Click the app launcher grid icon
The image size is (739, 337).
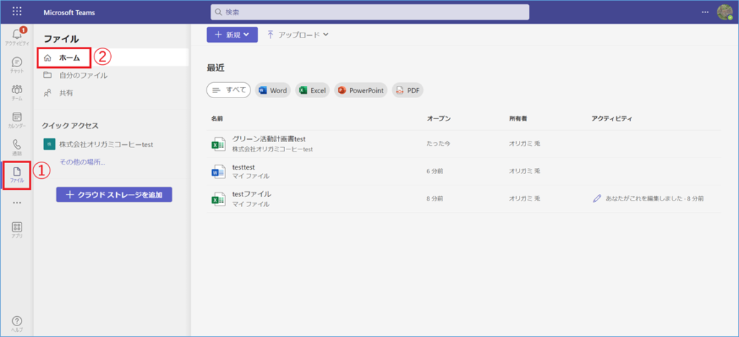pos(17,12)
